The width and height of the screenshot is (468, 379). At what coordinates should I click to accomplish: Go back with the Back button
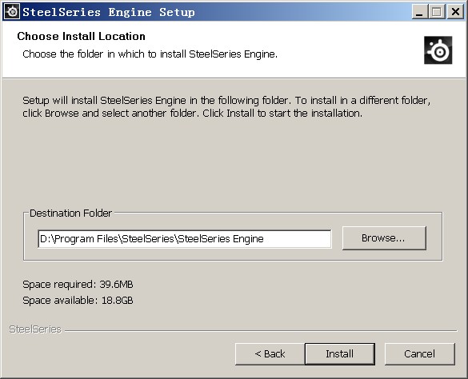270,353
